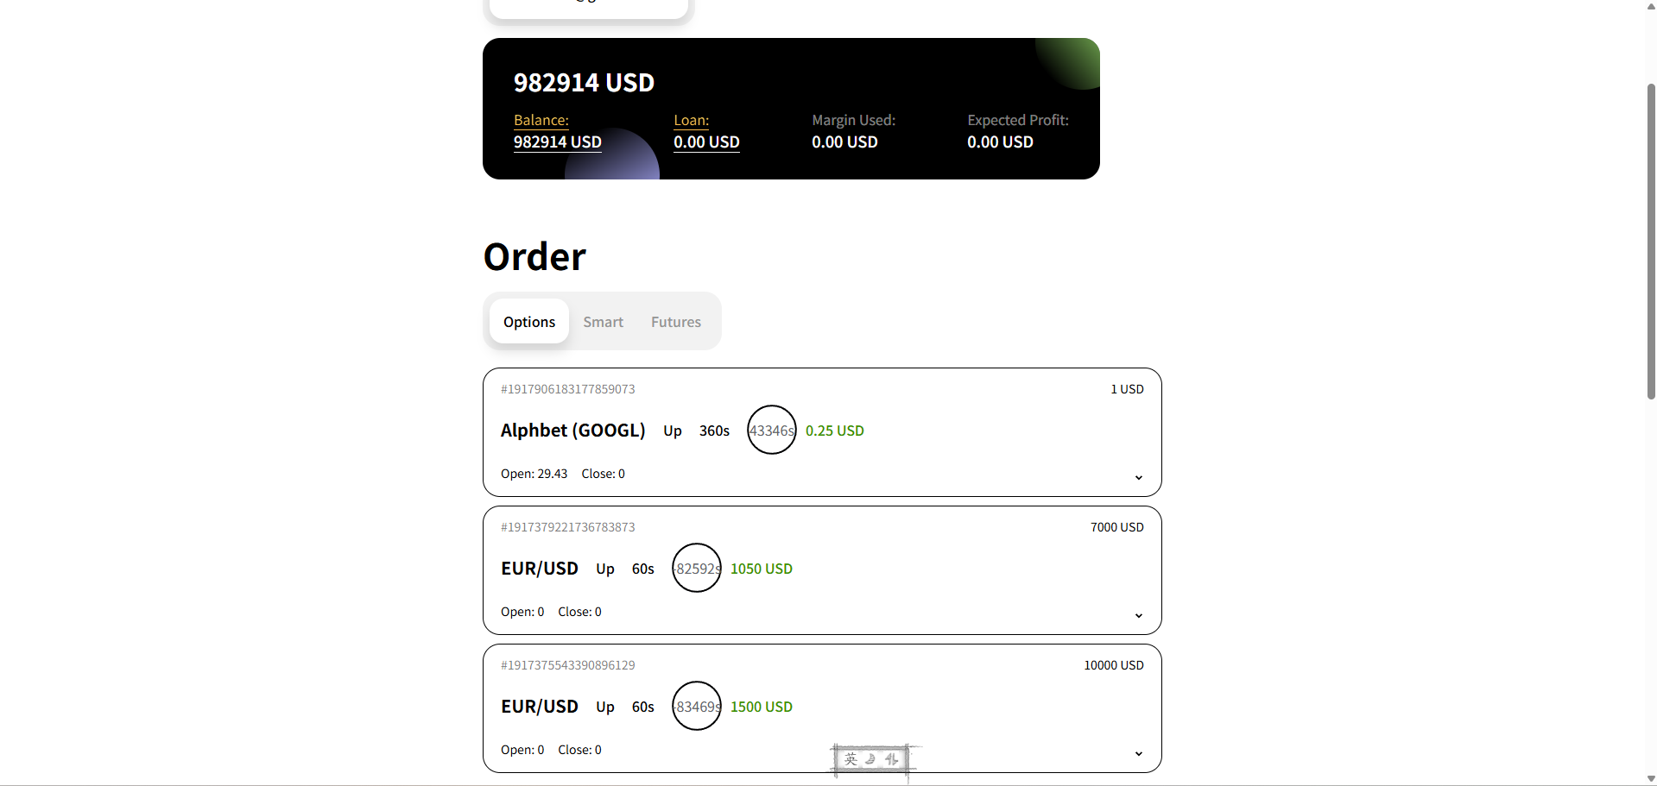This screenshot has width=1657, height=786.
Task: Switch to the Futures orders tab
Action: (676, 322)
